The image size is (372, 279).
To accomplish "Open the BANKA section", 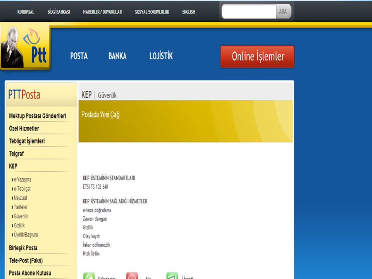I will [117, 56].
